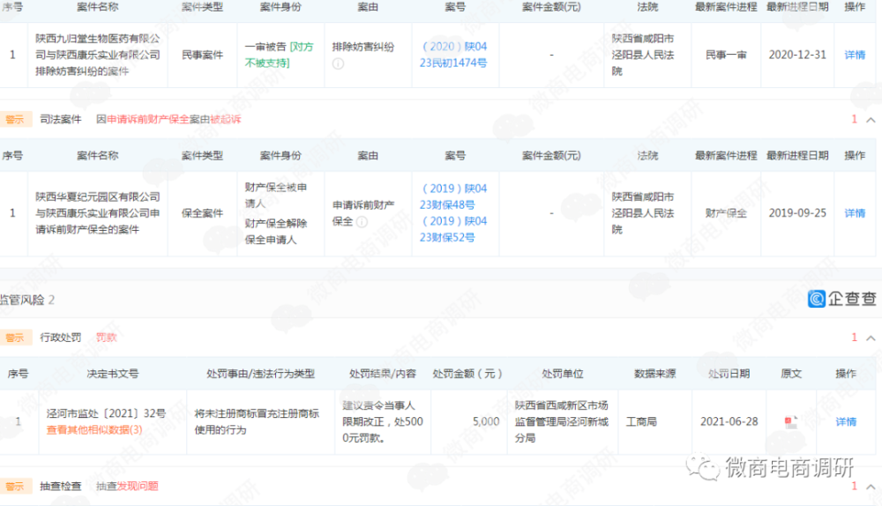Click 警示 tag beside 司法案件
The height and width of the screenshot is (506, 882).
pos(15,119)
